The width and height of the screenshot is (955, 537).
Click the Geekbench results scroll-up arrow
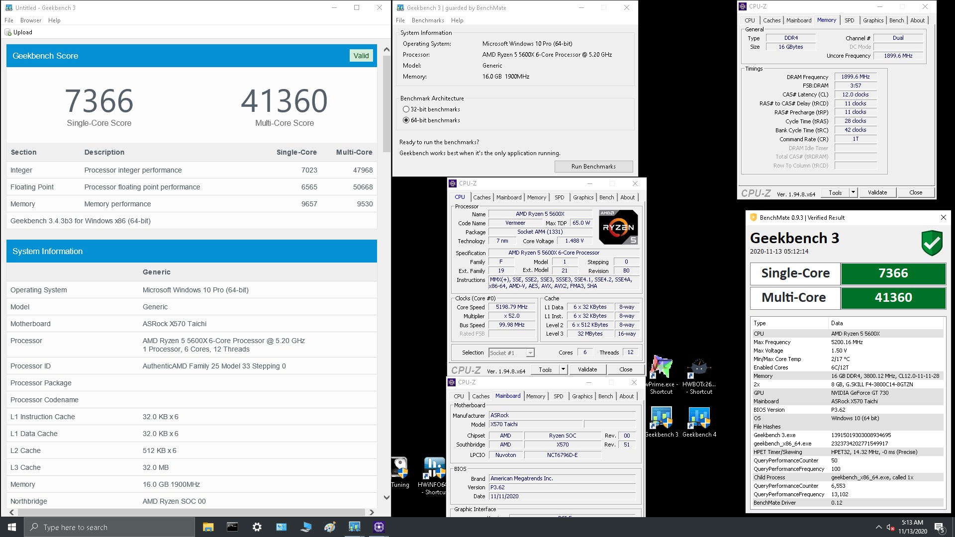[386, 50]
